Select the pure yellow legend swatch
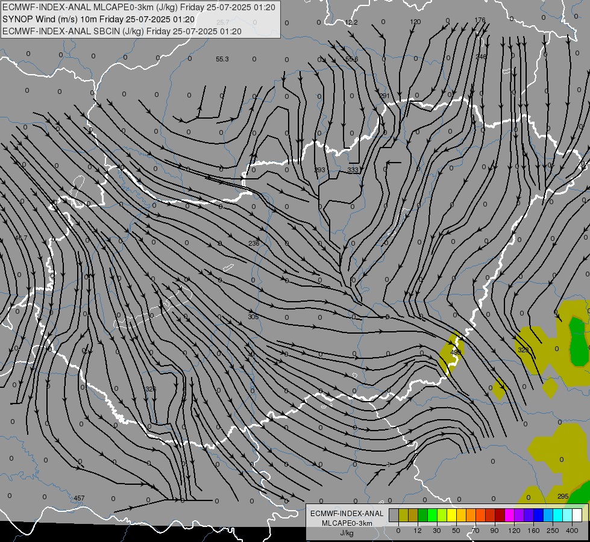 click(451, 515)
